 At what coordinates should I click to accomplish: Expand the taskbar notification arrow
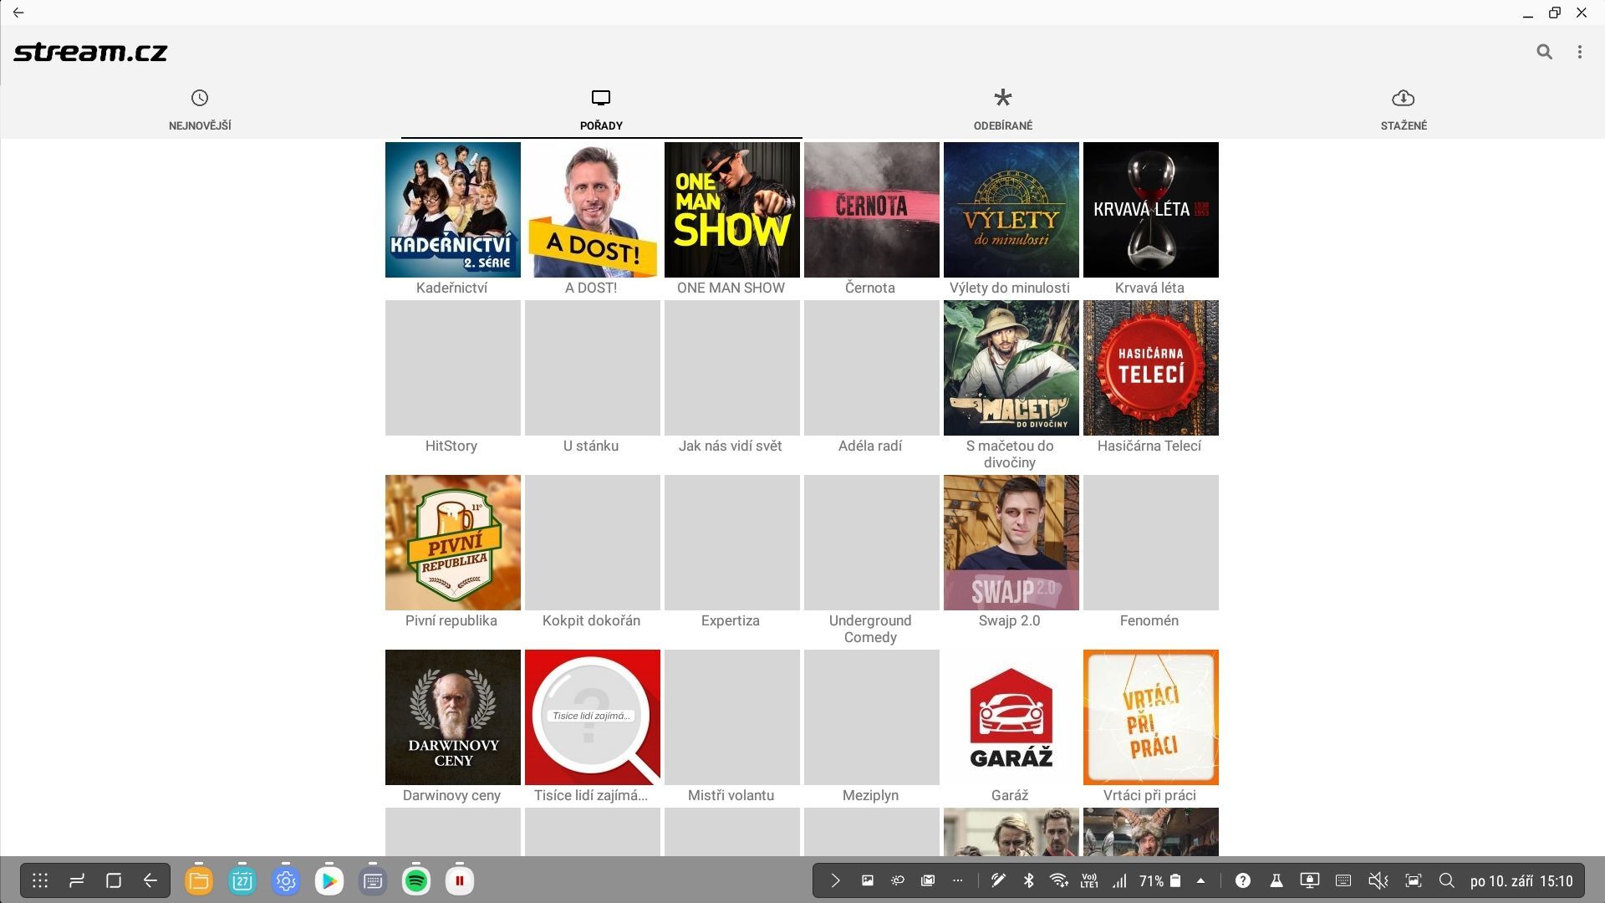pos(834,880)
